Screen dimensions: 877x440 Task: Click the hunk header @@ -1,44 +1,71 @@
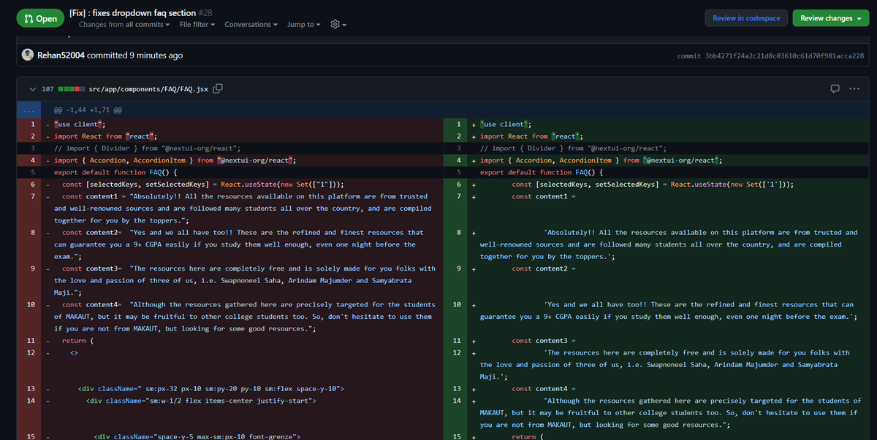tap(88, 110)
